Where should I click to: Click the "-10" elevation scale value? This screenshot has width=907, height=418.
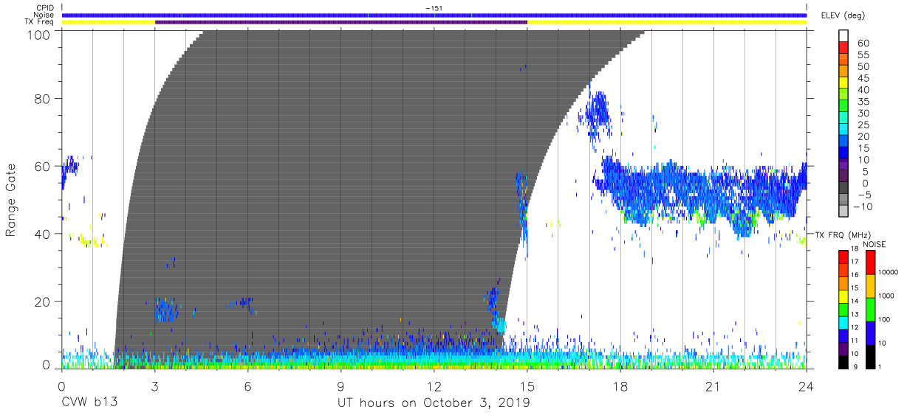click(865, 207)
